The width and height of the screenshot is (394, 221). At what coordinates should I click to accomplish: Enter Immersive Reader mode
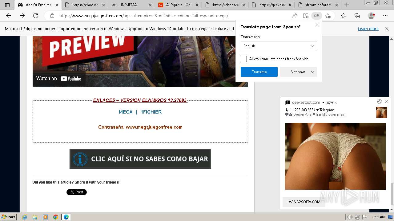pos(306,16)
